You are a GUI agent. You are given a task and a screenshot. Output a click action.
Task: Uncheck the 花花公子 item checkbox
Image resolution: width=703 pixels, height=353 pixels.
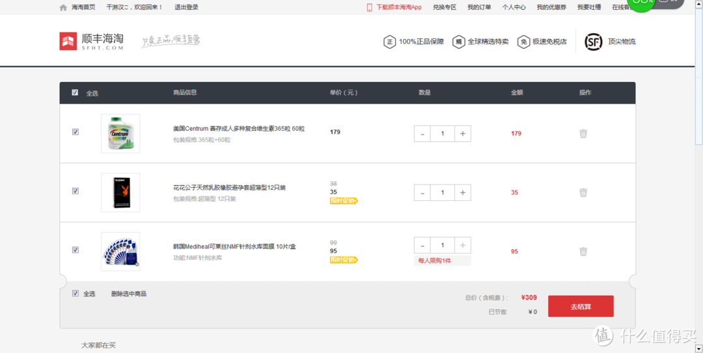pyautogui.click(x=76, y=191)
